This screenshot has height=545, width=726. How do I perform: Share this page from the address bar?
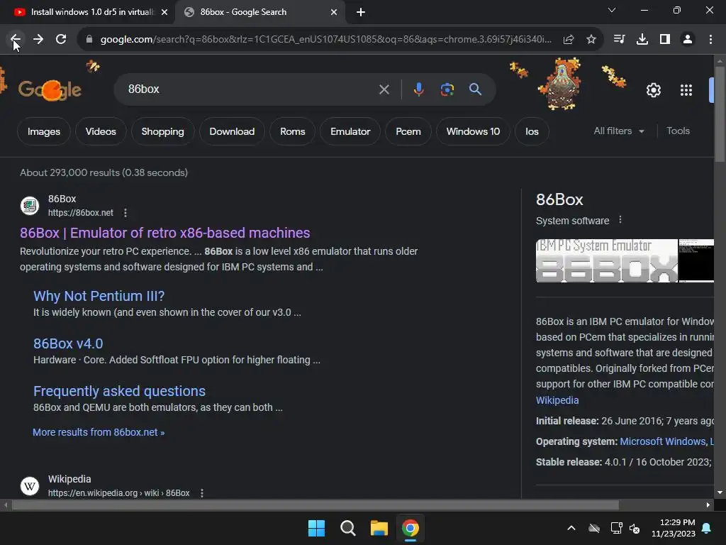click(569, 40)
